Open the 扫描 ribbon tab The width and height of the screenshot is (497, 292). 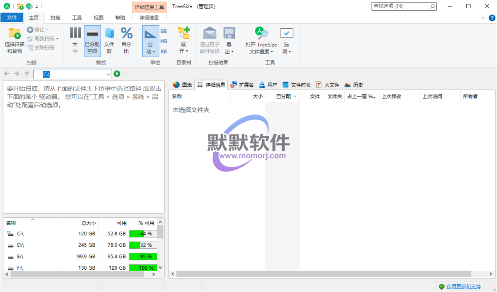point(56,17)
